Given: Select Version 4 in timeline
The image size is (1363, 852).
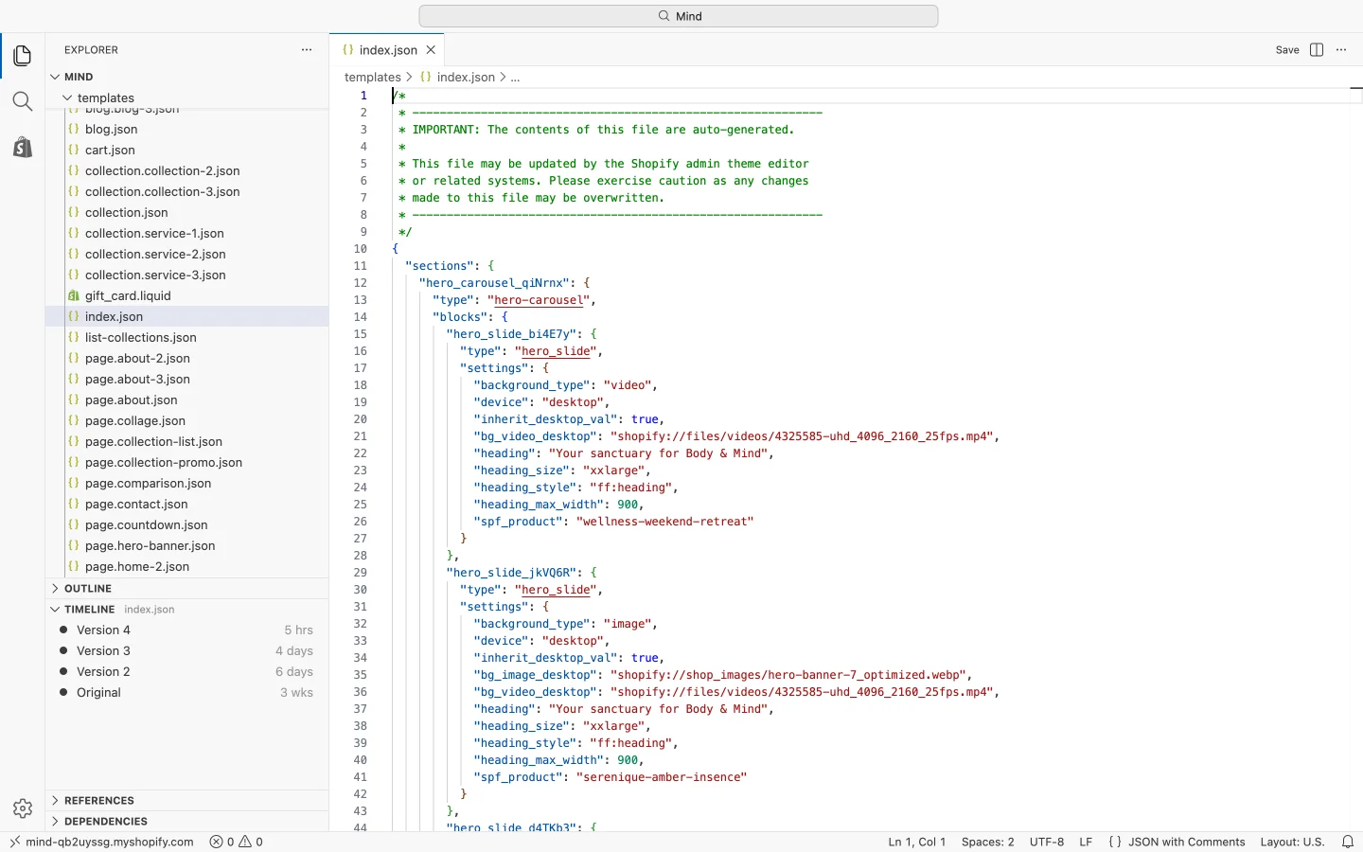Looking at the screenshot, I should [187, 630].
